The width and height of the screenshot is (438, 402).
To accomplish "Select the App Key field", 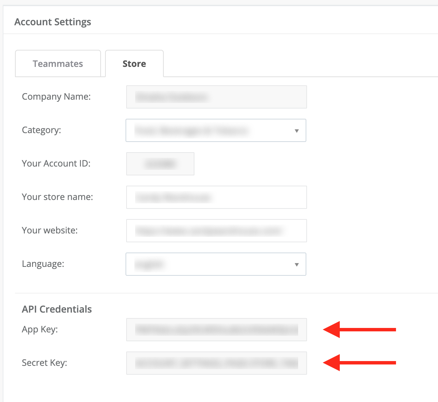I will 216,330.
